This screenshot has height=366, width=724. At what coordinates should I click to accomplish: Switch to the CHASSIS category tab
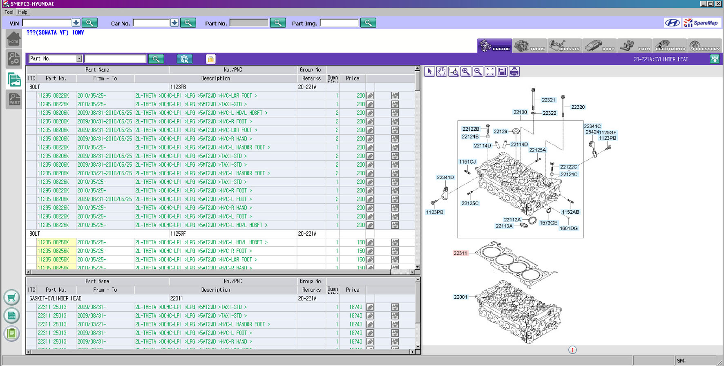click(565, 46)
